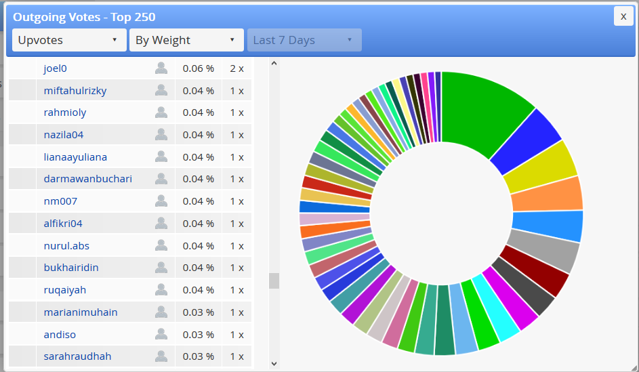Screen dimensions: 639x372
Task: Open bukhairidin account link
Action: 71,268
